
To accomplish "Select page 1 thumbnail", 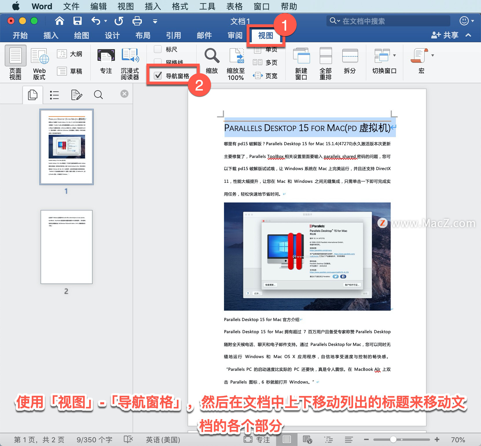I will click(67, 147).
